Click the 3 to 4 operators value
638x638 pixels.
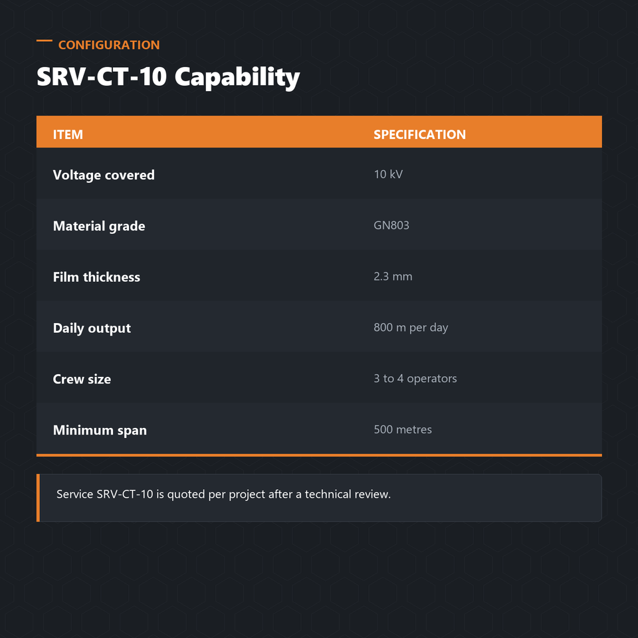coord(415,378)
